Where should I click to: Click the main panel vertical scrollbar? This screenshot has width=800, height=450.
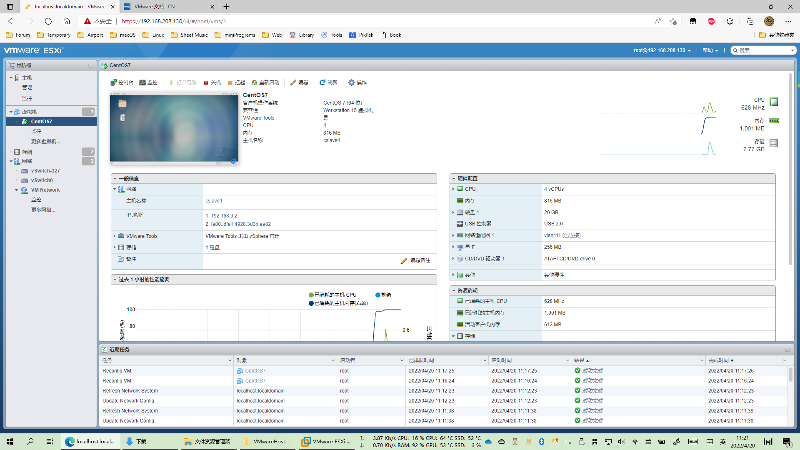pos(790,169)
